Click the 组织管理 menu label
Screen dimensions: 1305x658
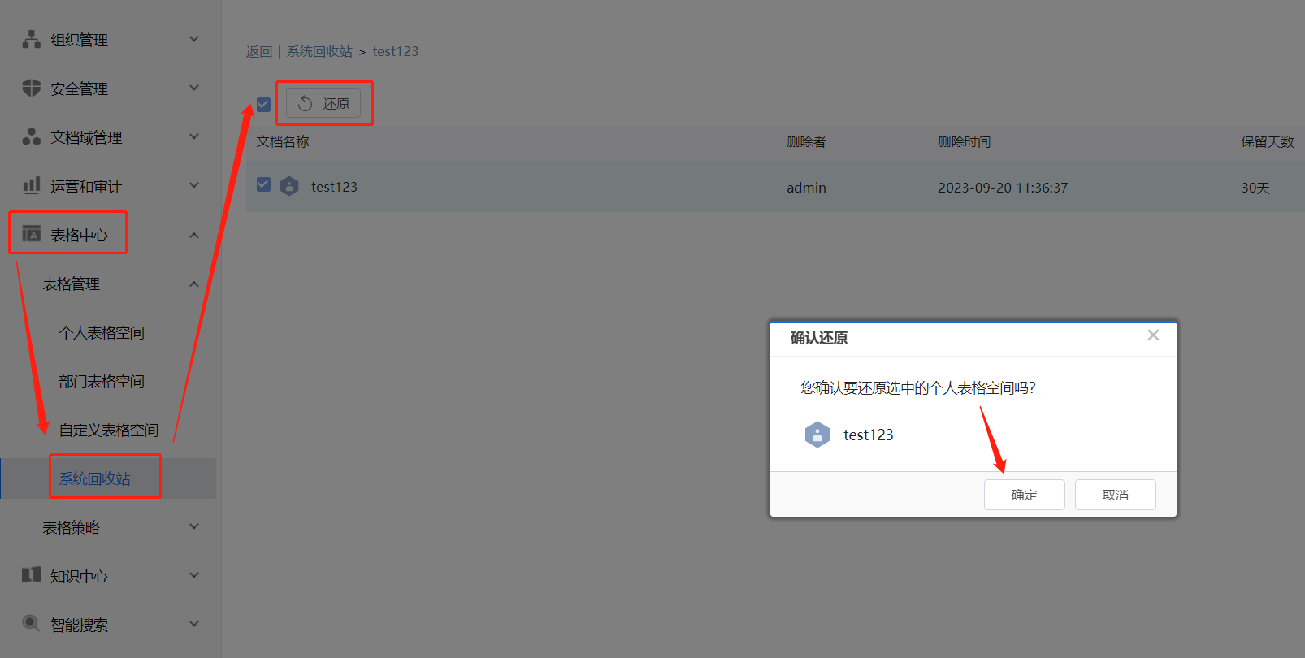point(79,40)
